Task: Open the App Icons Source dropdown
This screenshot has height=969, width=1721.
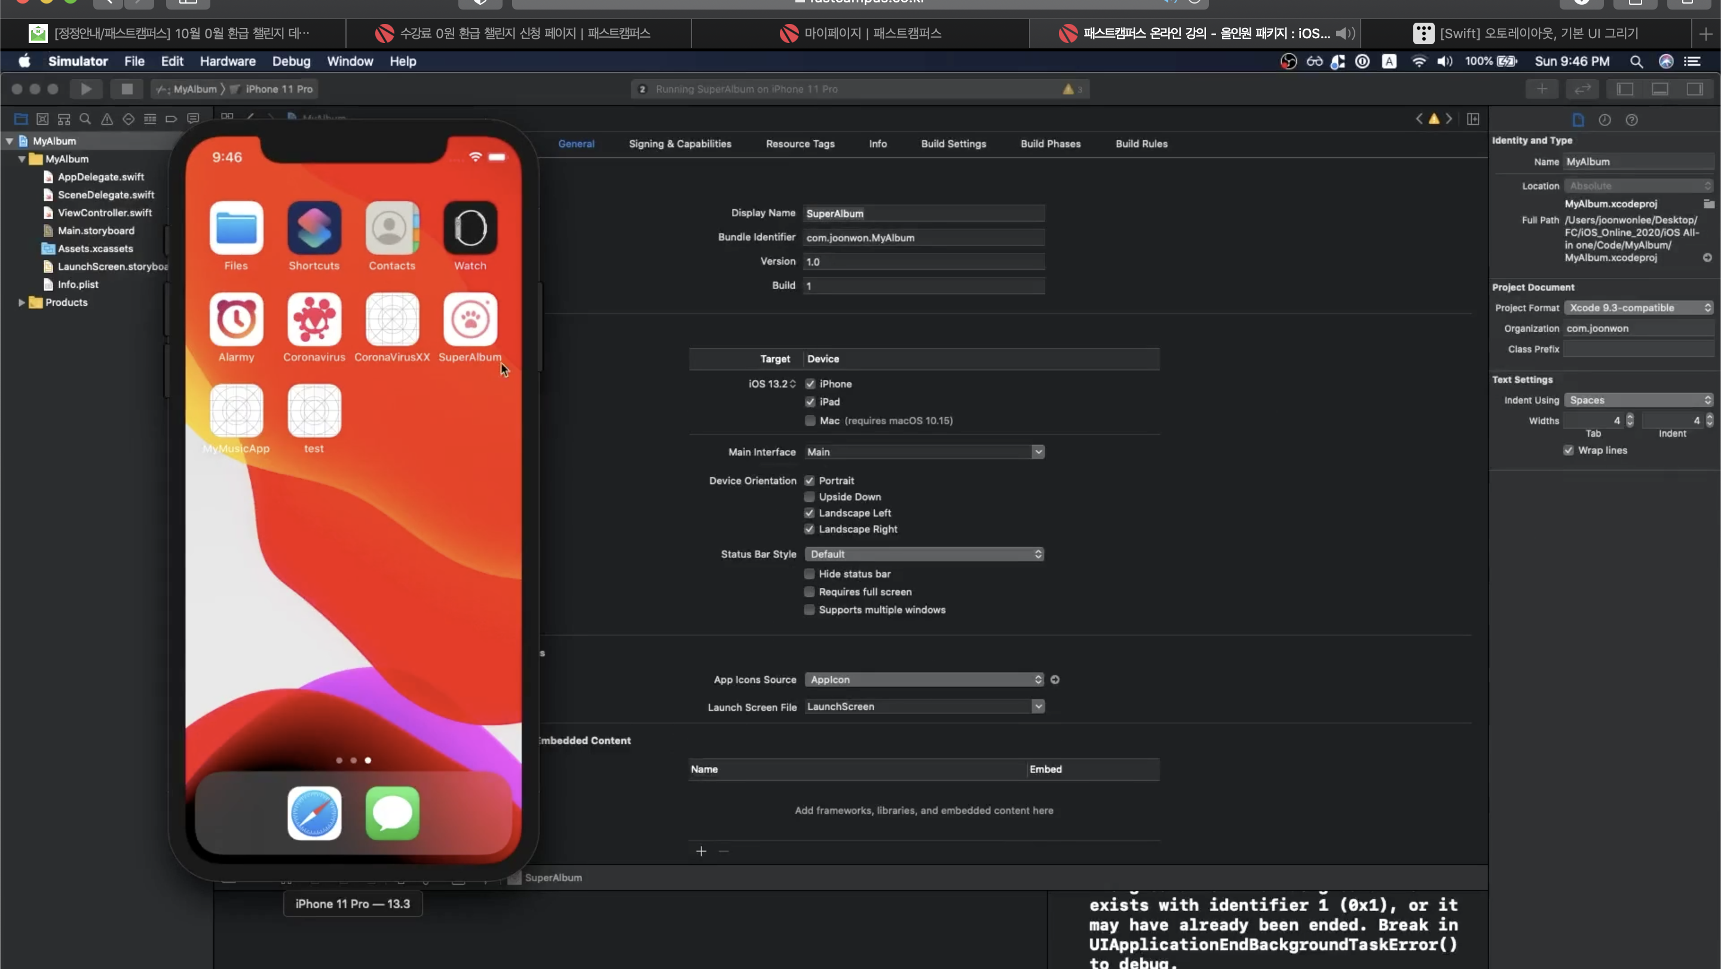Action: tap(923, 679)
